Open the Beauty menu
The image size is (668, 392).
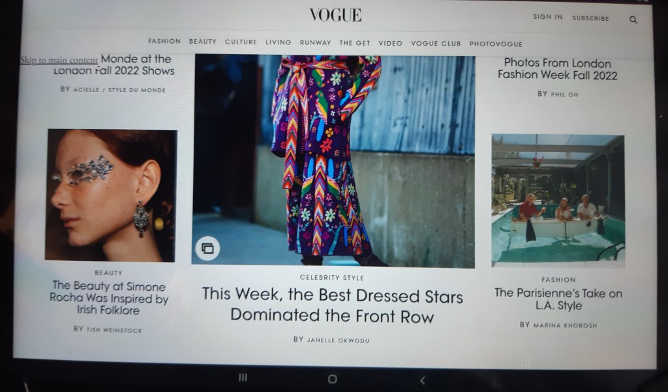tap(203, 41)
